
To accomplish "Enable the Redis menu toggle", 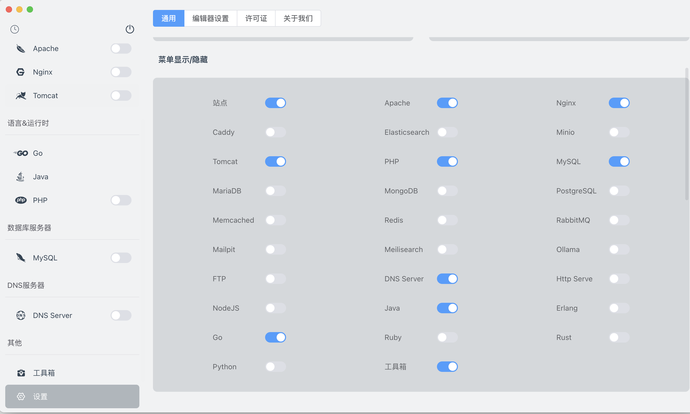I will 447,220.
